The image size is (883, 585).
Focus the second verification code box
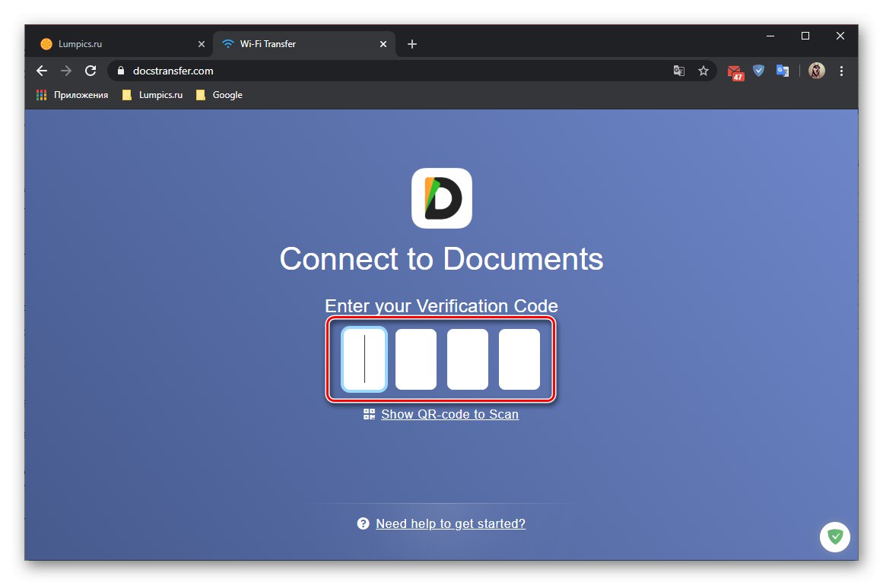(415, 359)
